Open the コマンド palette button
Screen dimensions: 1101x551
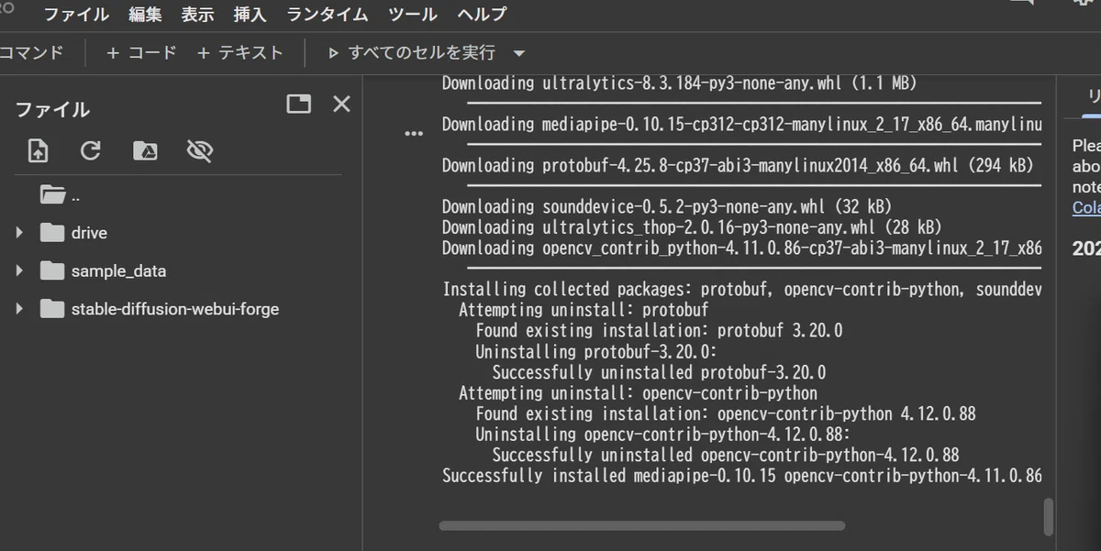pyautogui.click(x=30, y=53)
